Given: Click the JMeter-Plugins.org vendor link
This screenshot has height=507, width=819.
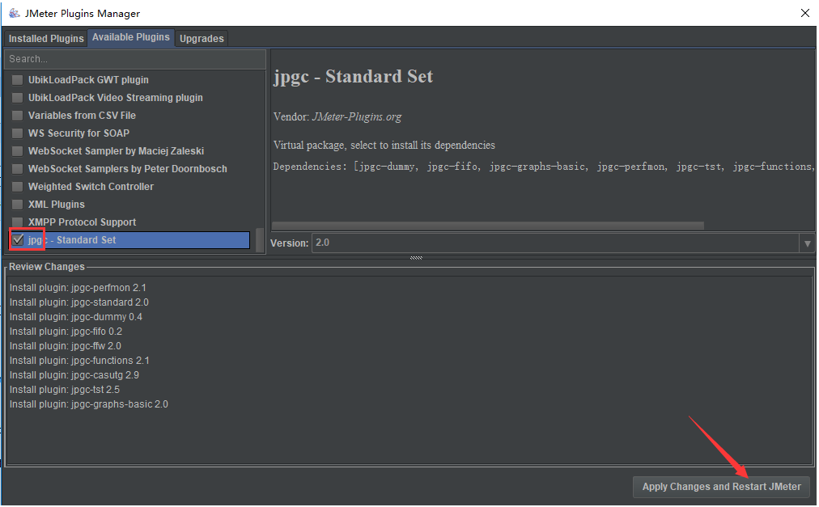Looking at the screenshot, I should (x=357, y=116).
